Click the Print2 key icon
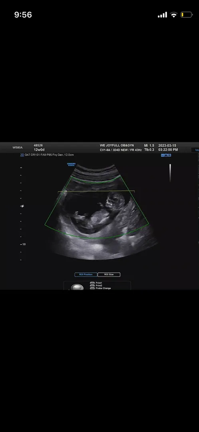Screen dimensions: 199x432 [92, 286]
